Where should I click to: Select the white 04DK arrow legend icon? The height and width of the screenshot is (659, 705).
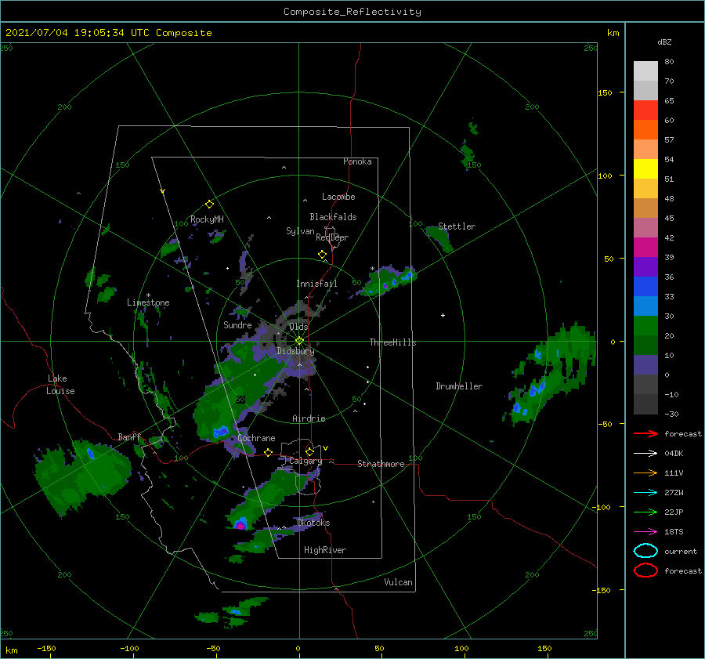tap(645, 454)
